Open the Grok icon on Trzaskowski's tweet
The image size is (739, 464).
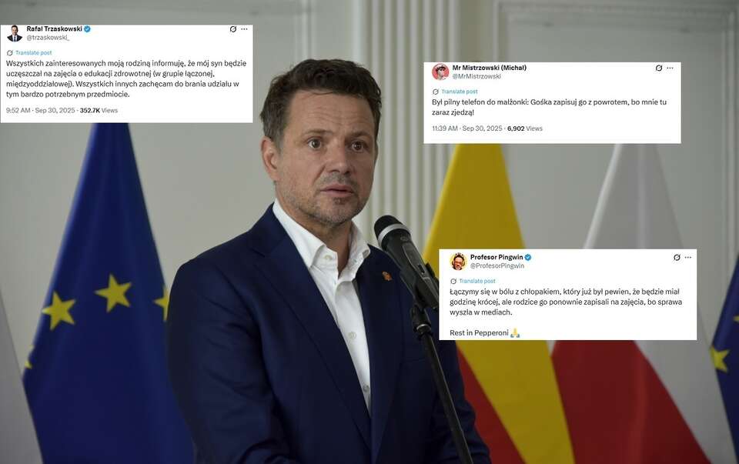tap(232, 29)
